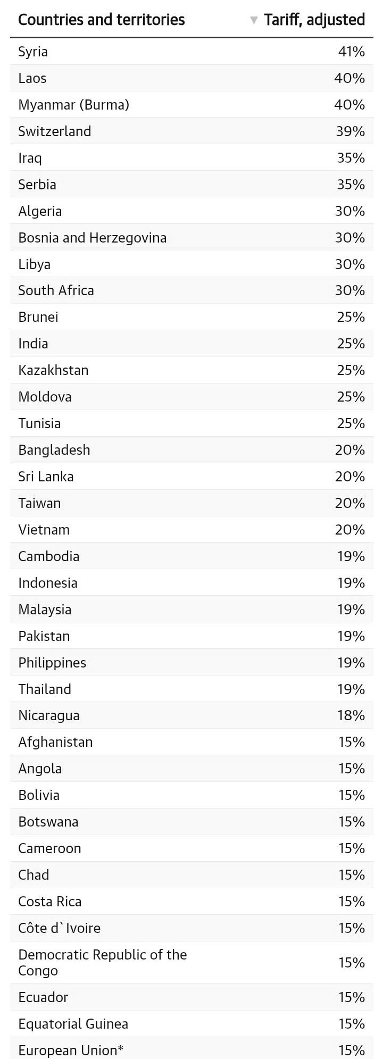
Task: Sort by Tariff, adjusted column header
Action: point(314,20)
